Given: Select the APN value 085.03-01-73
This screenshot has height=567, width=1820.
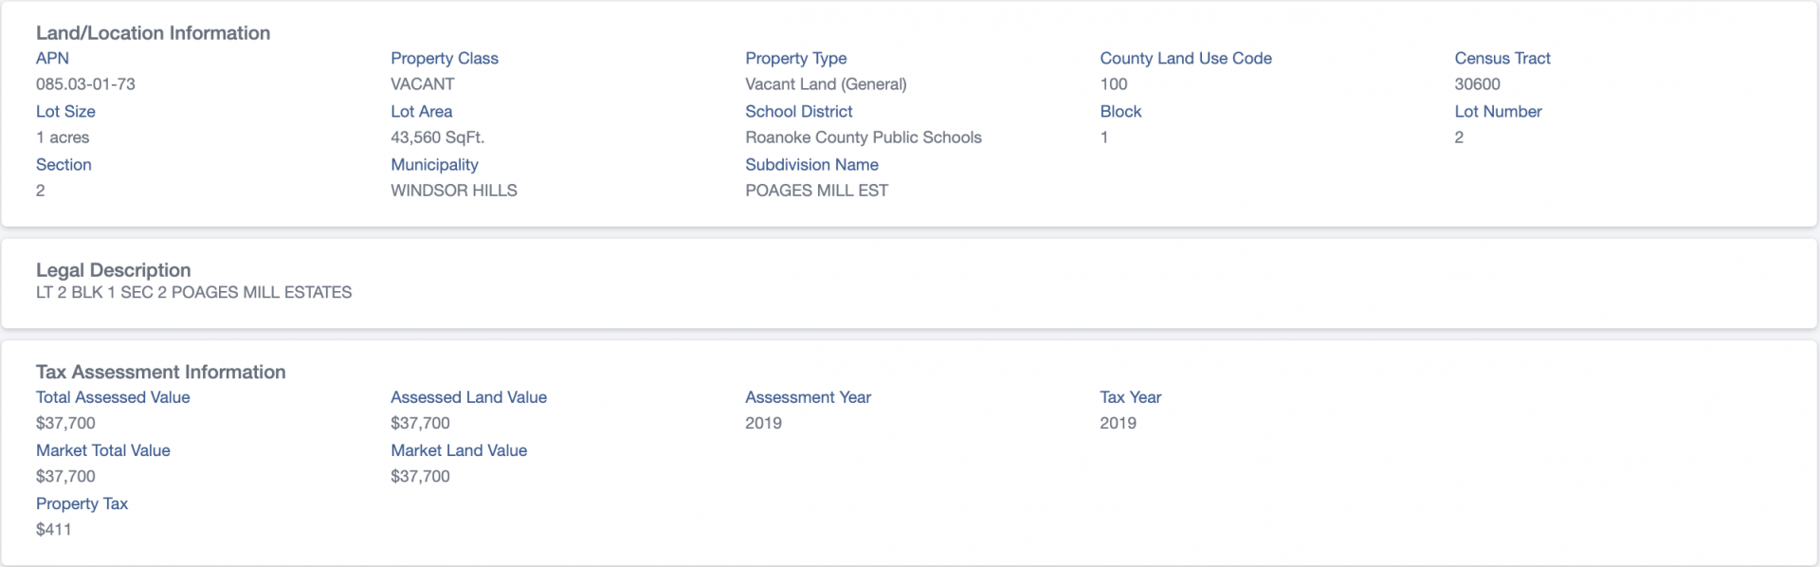Looking at the screenshot, I should point(85,84).
